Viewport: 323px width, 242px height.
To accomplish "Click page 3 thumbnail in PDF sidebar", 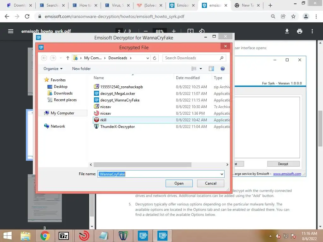I will (x=45, y=199).
